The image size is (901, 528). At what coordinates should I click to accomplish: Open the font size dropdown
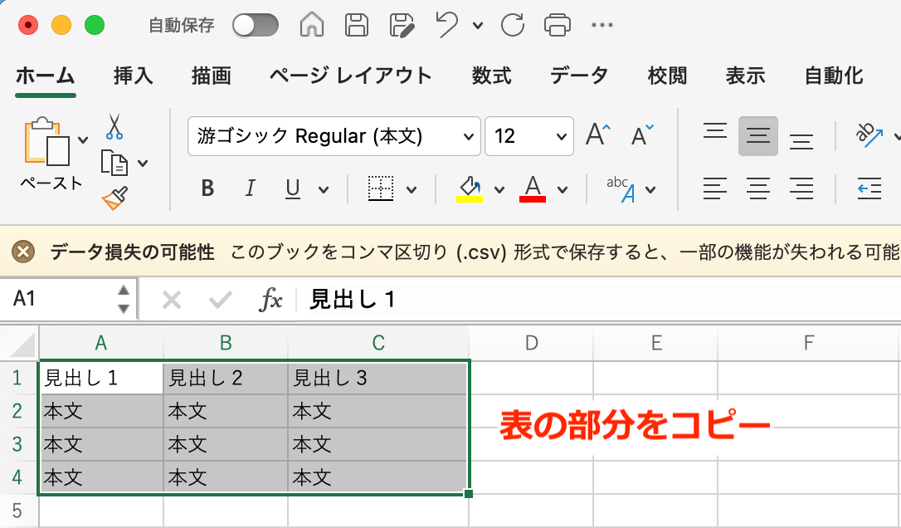pyautogui.click(x=563, y=136)
